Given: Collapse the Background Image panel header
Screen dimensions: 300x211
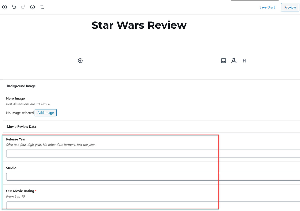Looking at the screenshot, I should coord(151,86).
